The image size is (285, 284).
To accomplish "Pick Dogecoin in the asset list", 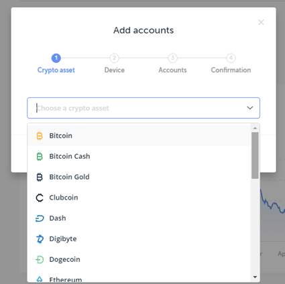I will point(139,259).
